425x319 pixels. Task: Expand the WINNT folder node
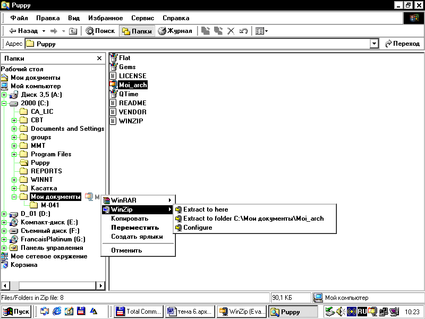[14, 180]
